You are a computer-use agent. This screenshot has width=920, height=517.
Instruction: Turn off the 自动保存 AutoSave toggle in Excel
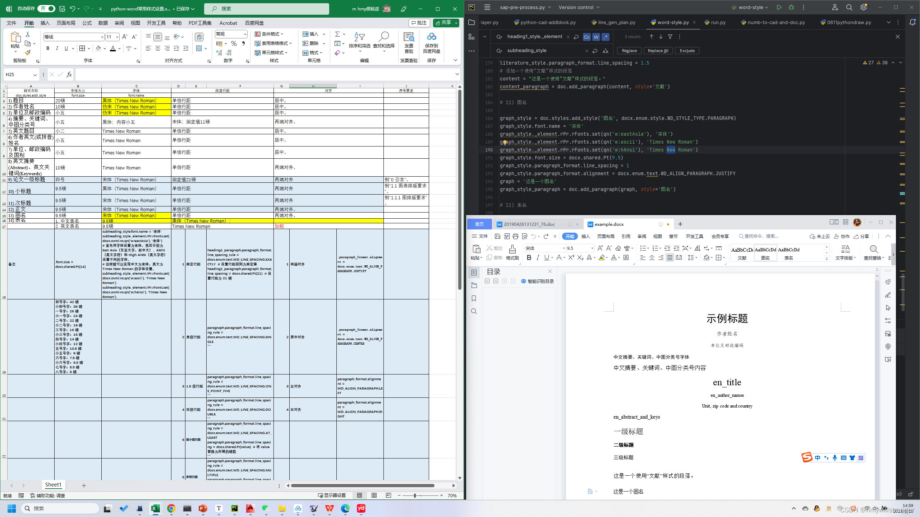coord(47,8)
